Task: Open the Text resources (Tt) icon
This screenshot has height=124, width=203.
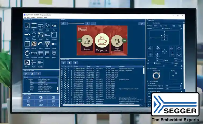Action: (x=29, y=97)
